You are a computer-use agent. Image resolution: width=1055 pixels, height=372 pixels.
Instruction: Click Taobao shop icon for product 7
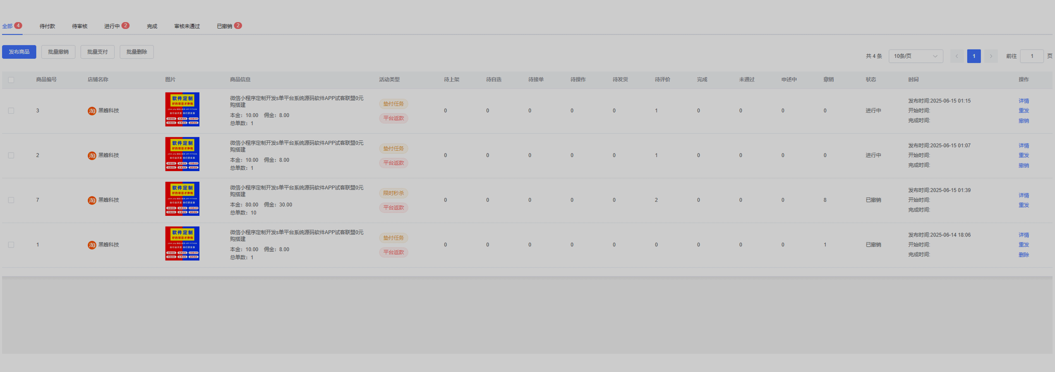pos(92,200)
